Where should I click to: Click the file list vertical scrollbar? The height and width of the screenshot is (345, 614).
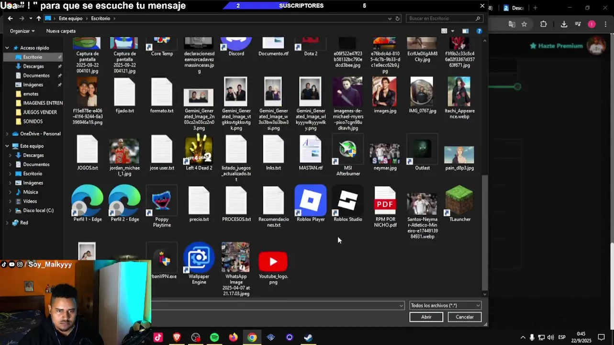[x=485, y=232]
